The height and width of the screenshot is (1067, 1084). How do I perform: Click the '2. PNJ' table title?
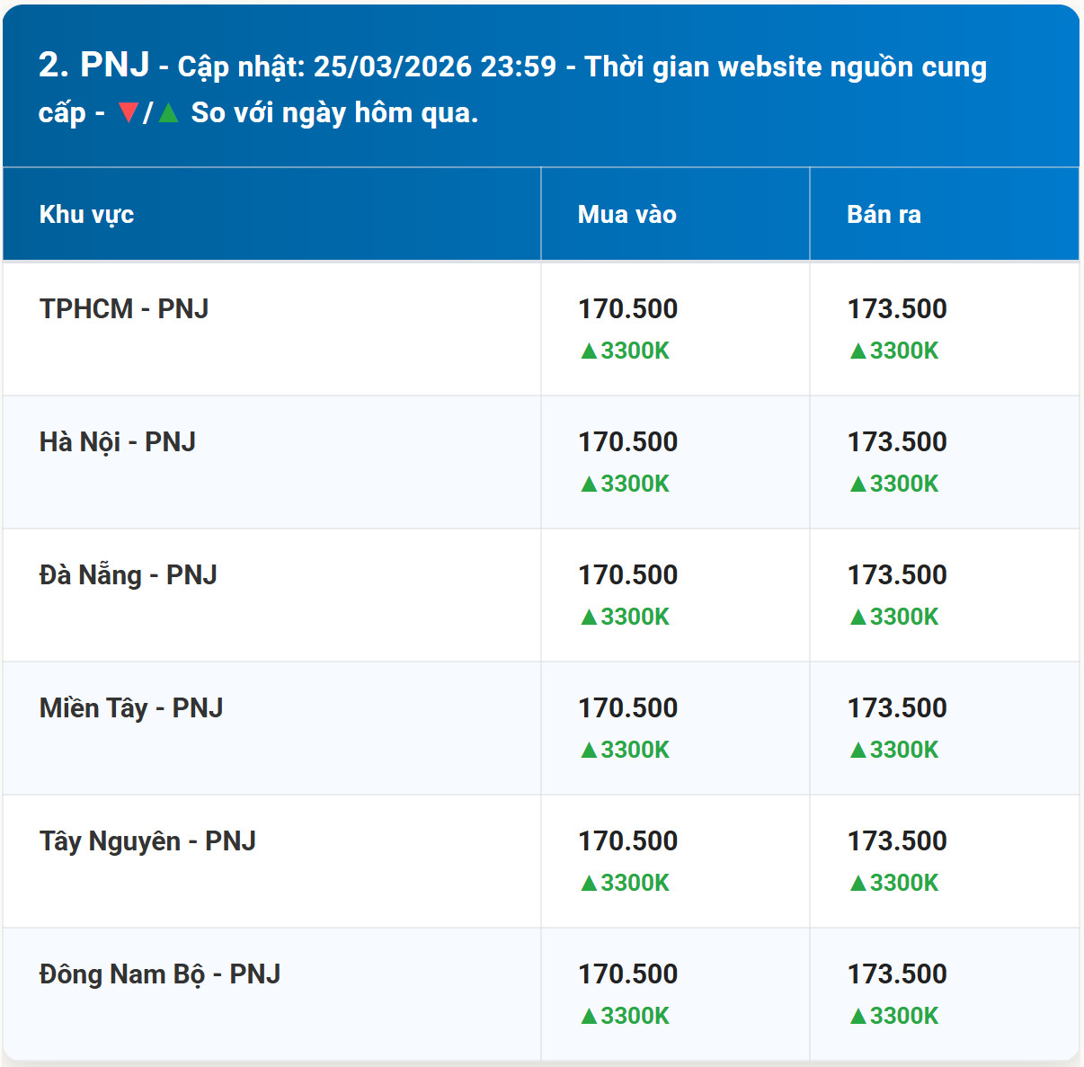click(94, 65)
